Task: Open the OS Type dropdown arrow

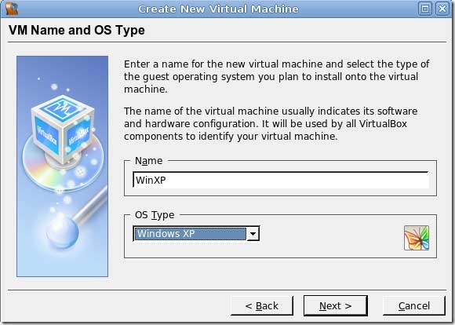Action: (x=253, y=233)
